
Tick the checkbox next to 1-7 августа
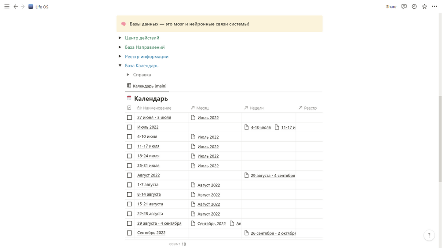[129, 185]
